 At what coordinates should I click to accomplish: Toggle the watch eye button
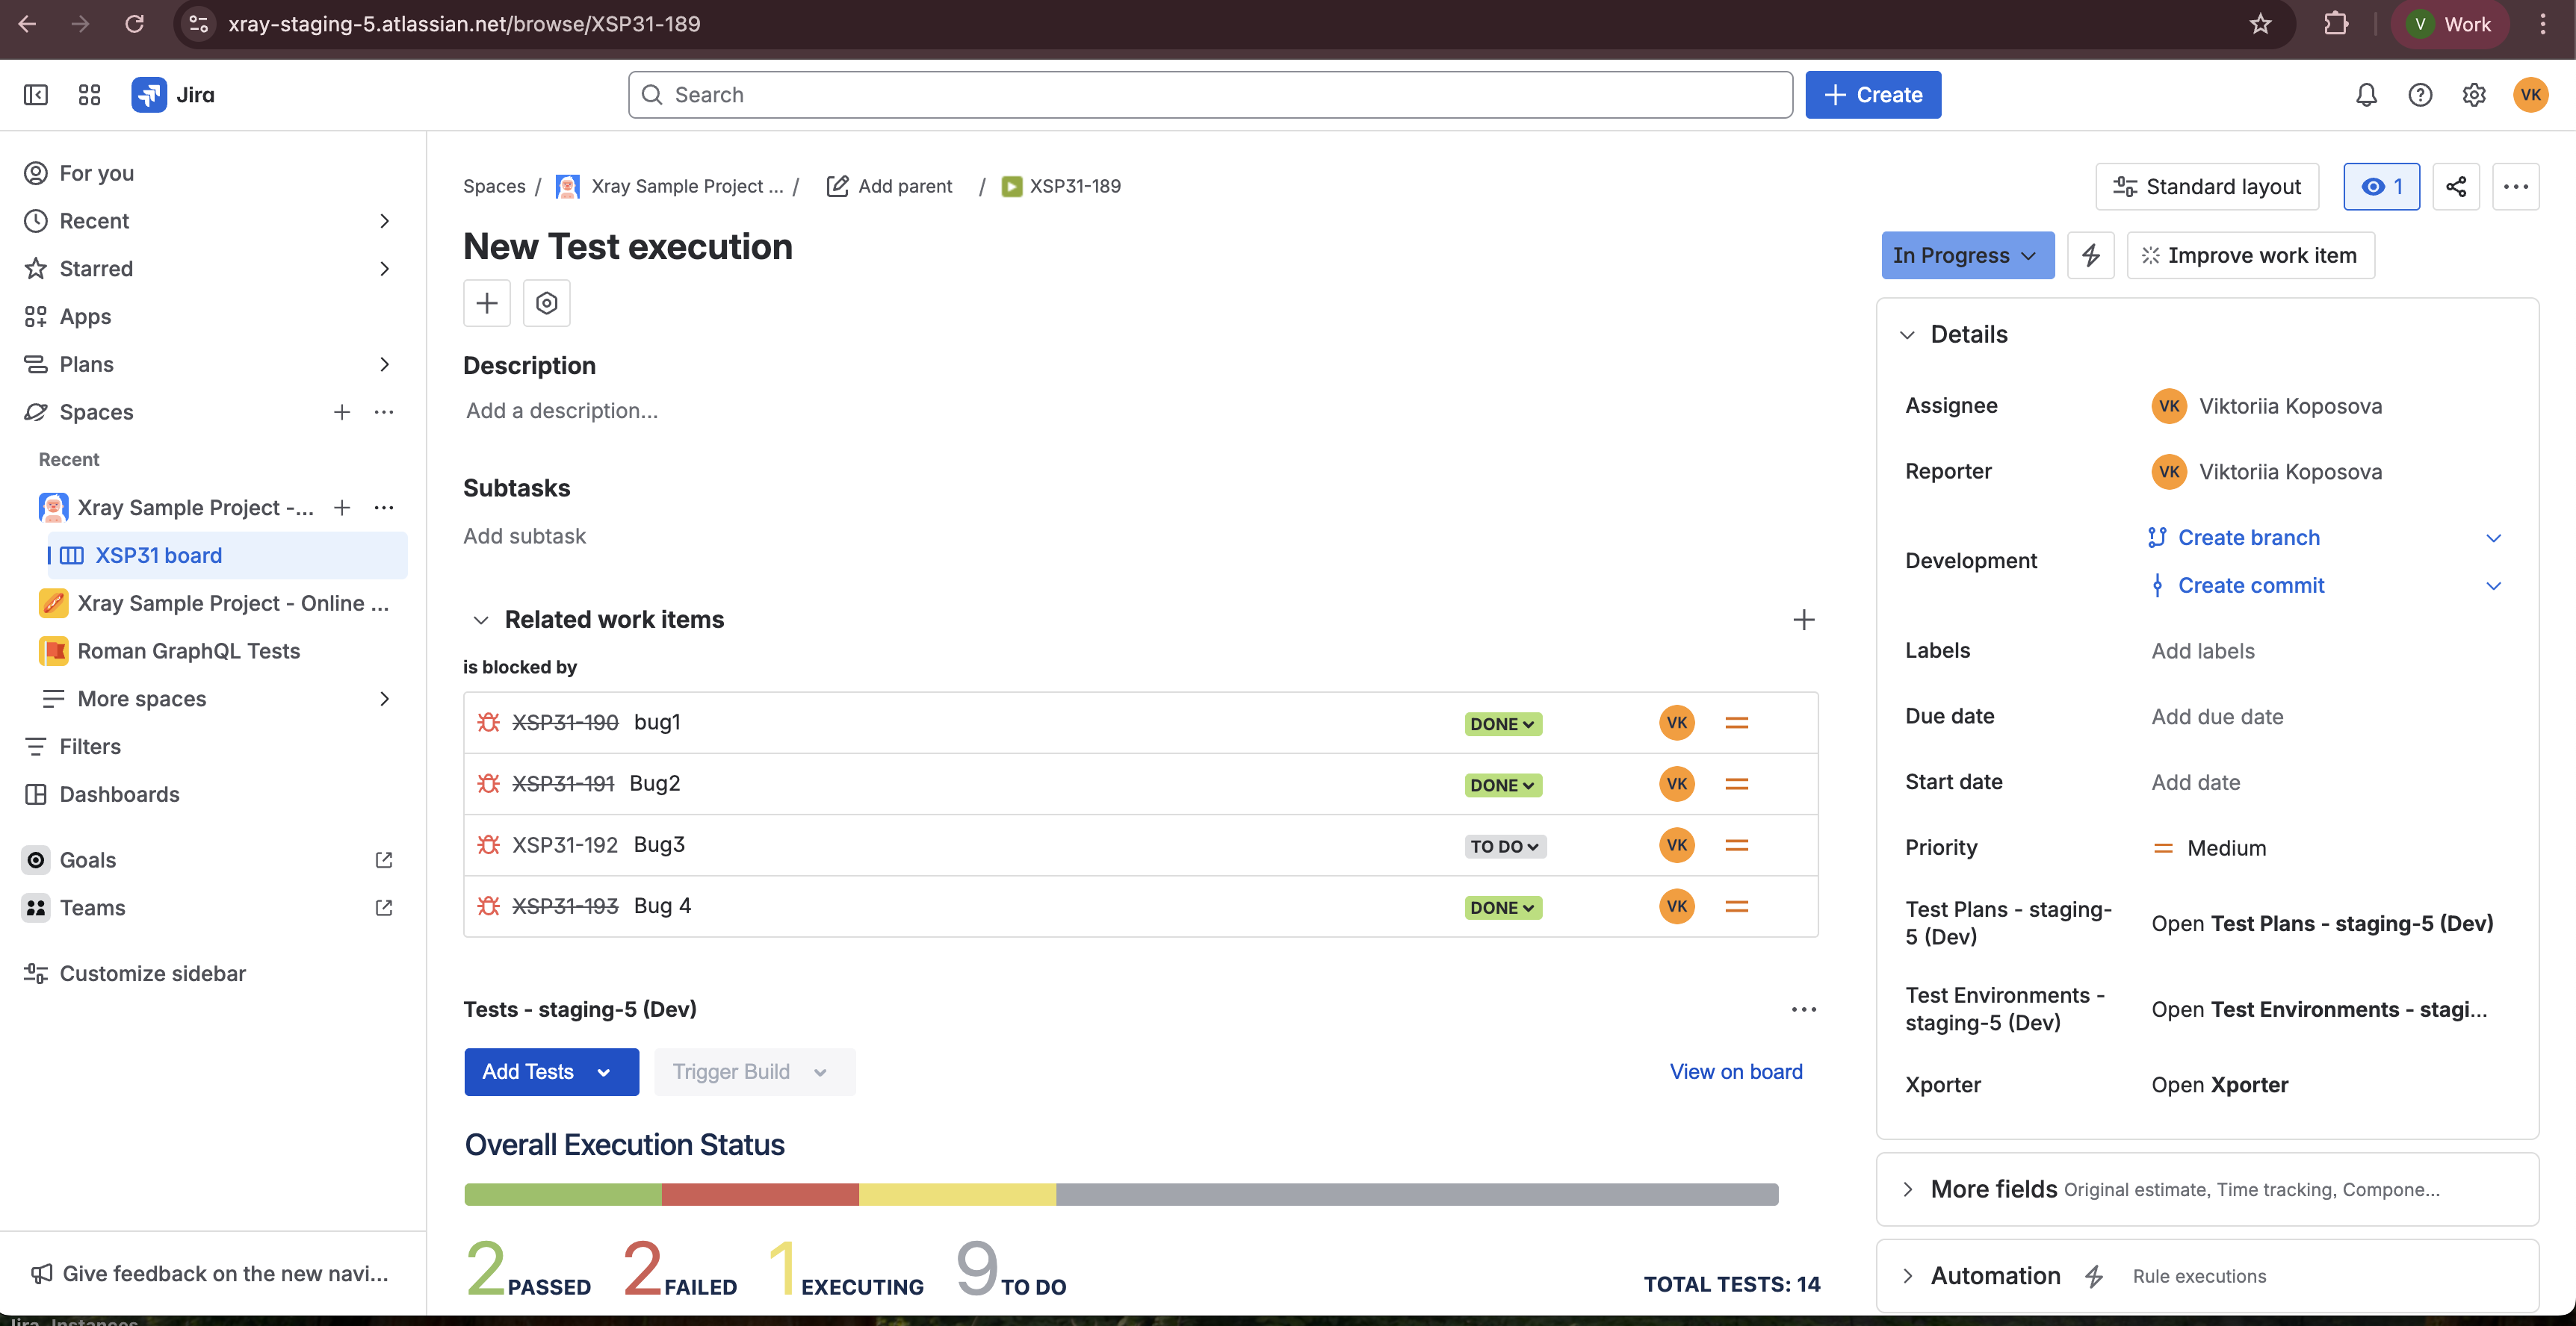[x=2381, y=187]
